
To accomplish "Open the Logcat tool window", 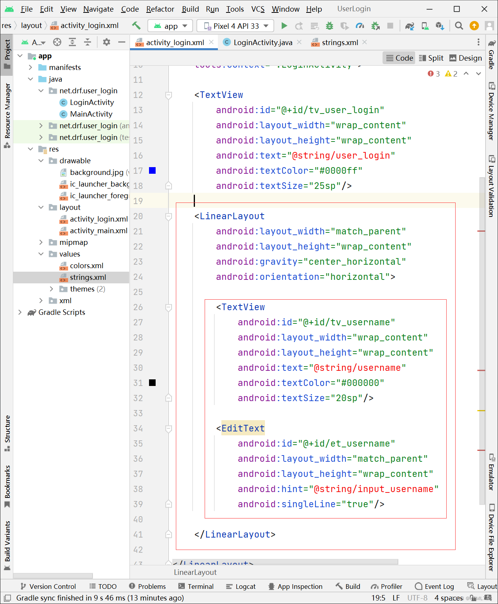I will 241,587.
